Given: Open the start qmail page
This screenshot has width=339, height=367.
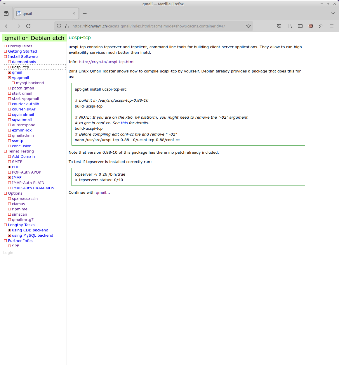Looking at the screenshot, I should 22,94.
